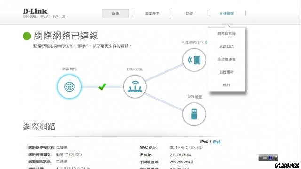Click DIR-880L model text under logo

30,17
